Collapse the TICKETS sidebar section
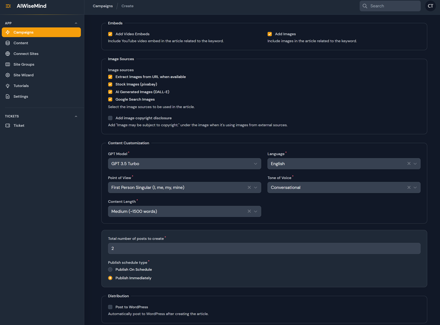This screenshot has height=325, width=440. tap(76, 116)
